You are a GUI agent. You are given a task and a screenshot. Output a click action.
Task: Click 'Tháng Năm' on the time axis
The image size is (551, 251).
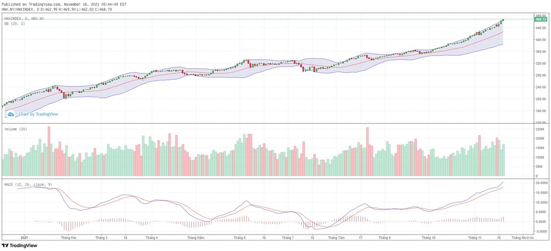[195, 238]
